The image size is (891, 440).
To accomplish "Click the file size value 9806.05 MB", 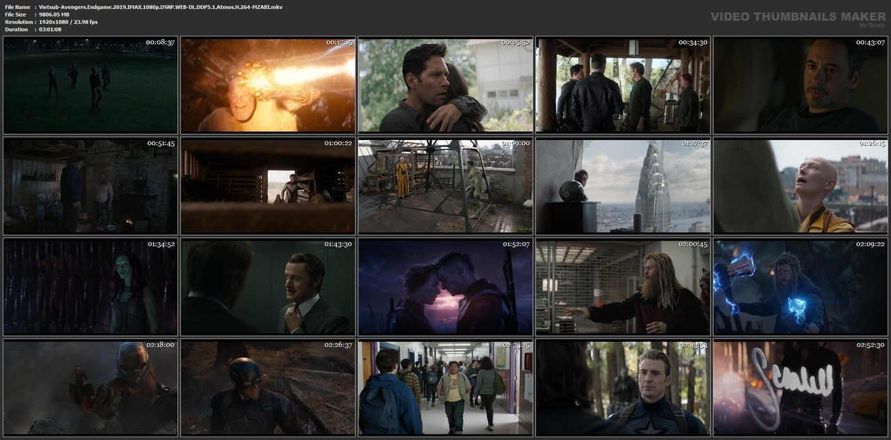I will (x=54, y=15).
